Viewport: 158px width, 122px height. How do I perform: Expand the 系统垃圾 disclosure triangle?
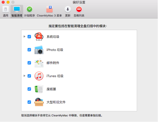click(x=25, y=37)
